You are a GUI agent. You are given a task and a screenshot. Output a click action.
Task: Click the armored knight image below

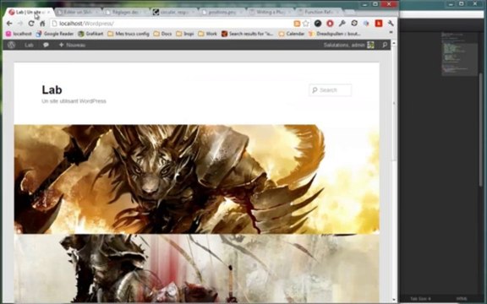click(x=197, y=269)
